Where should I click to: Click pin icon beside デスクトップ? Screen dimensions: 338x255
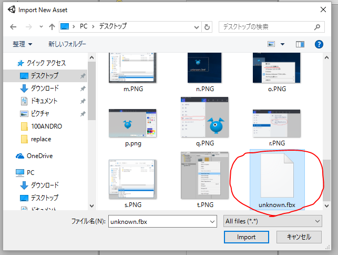tap(83, 76)
